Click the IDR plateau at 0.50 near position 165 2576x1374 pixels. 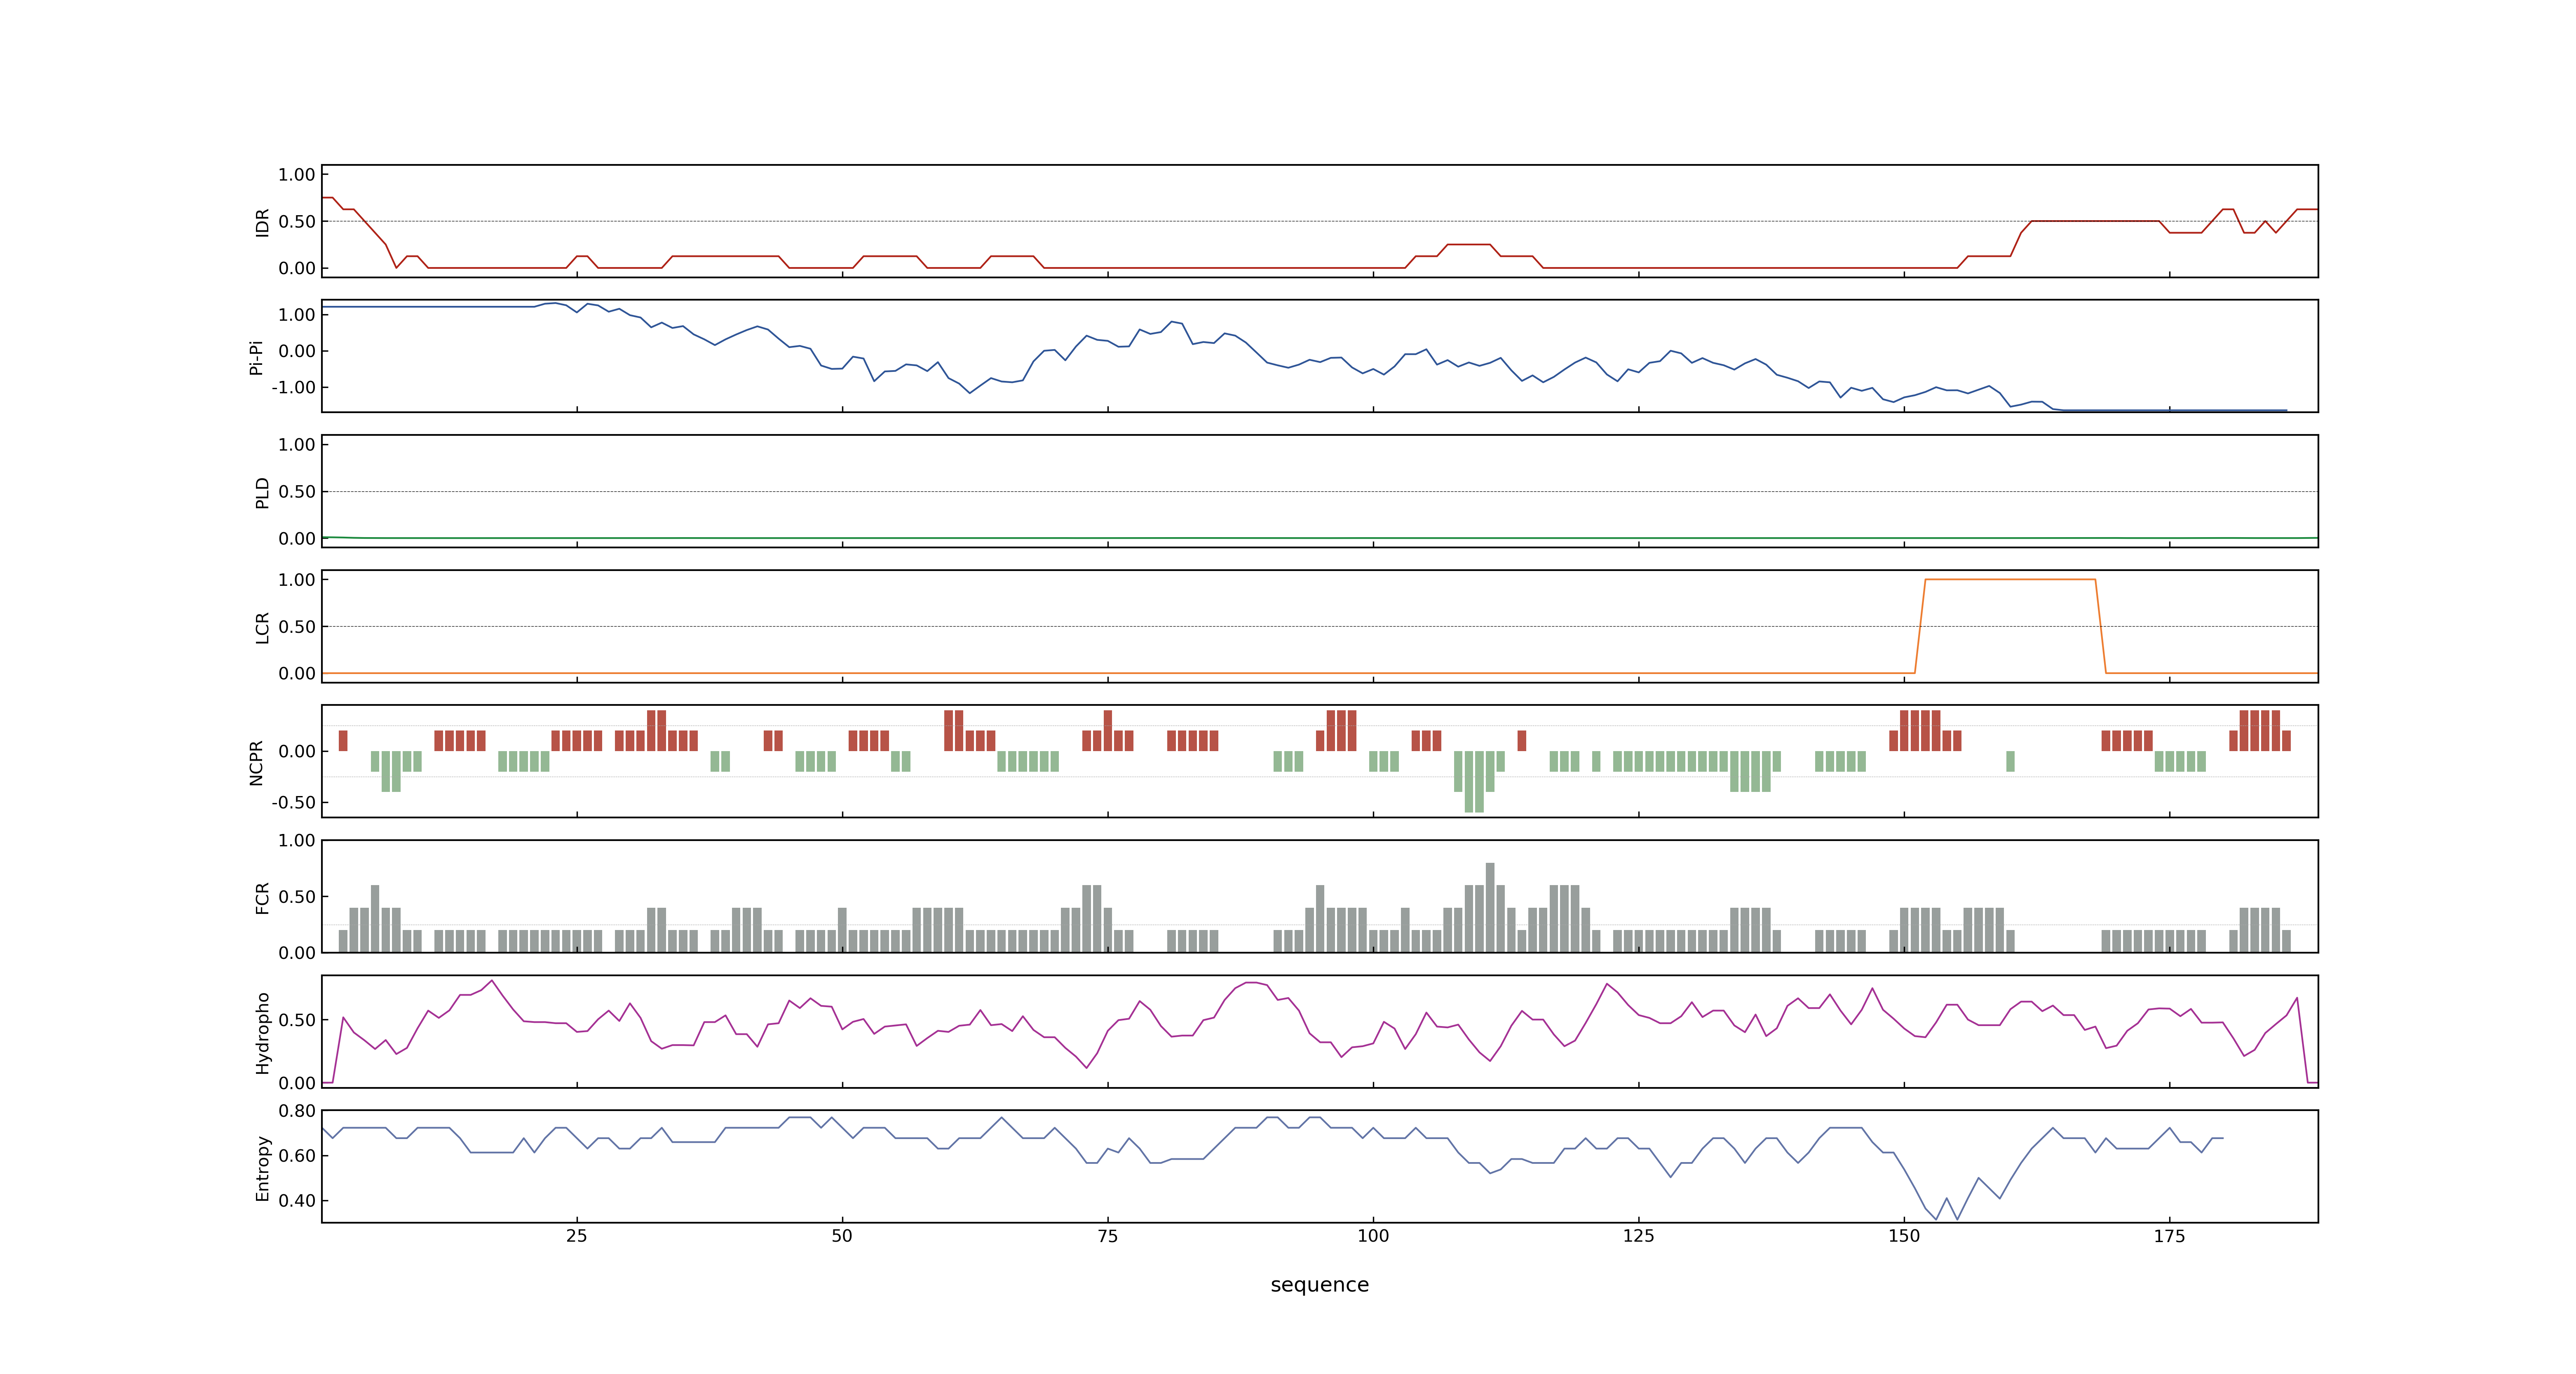pos(2095,221)
